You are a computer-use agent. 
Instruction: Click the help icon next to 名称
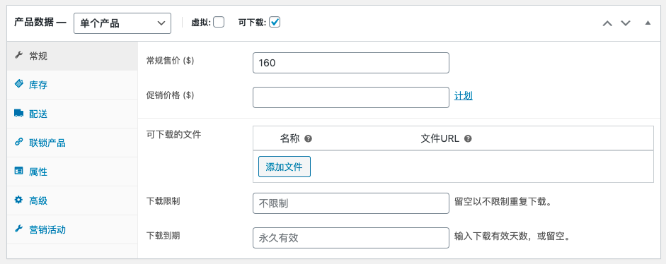point(309,138)
